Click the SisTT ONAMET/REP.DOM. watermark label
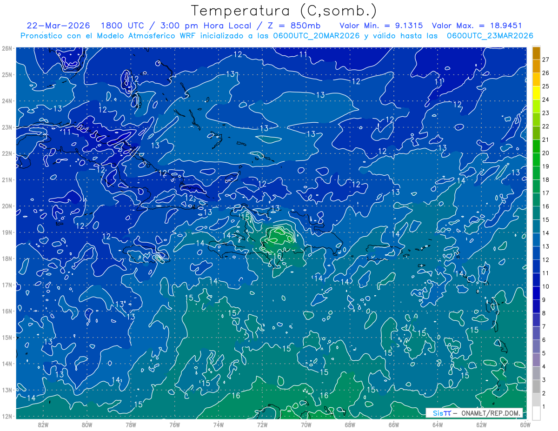Image resolution: width=558 pixels, height=431 pixels. point(474,413)
